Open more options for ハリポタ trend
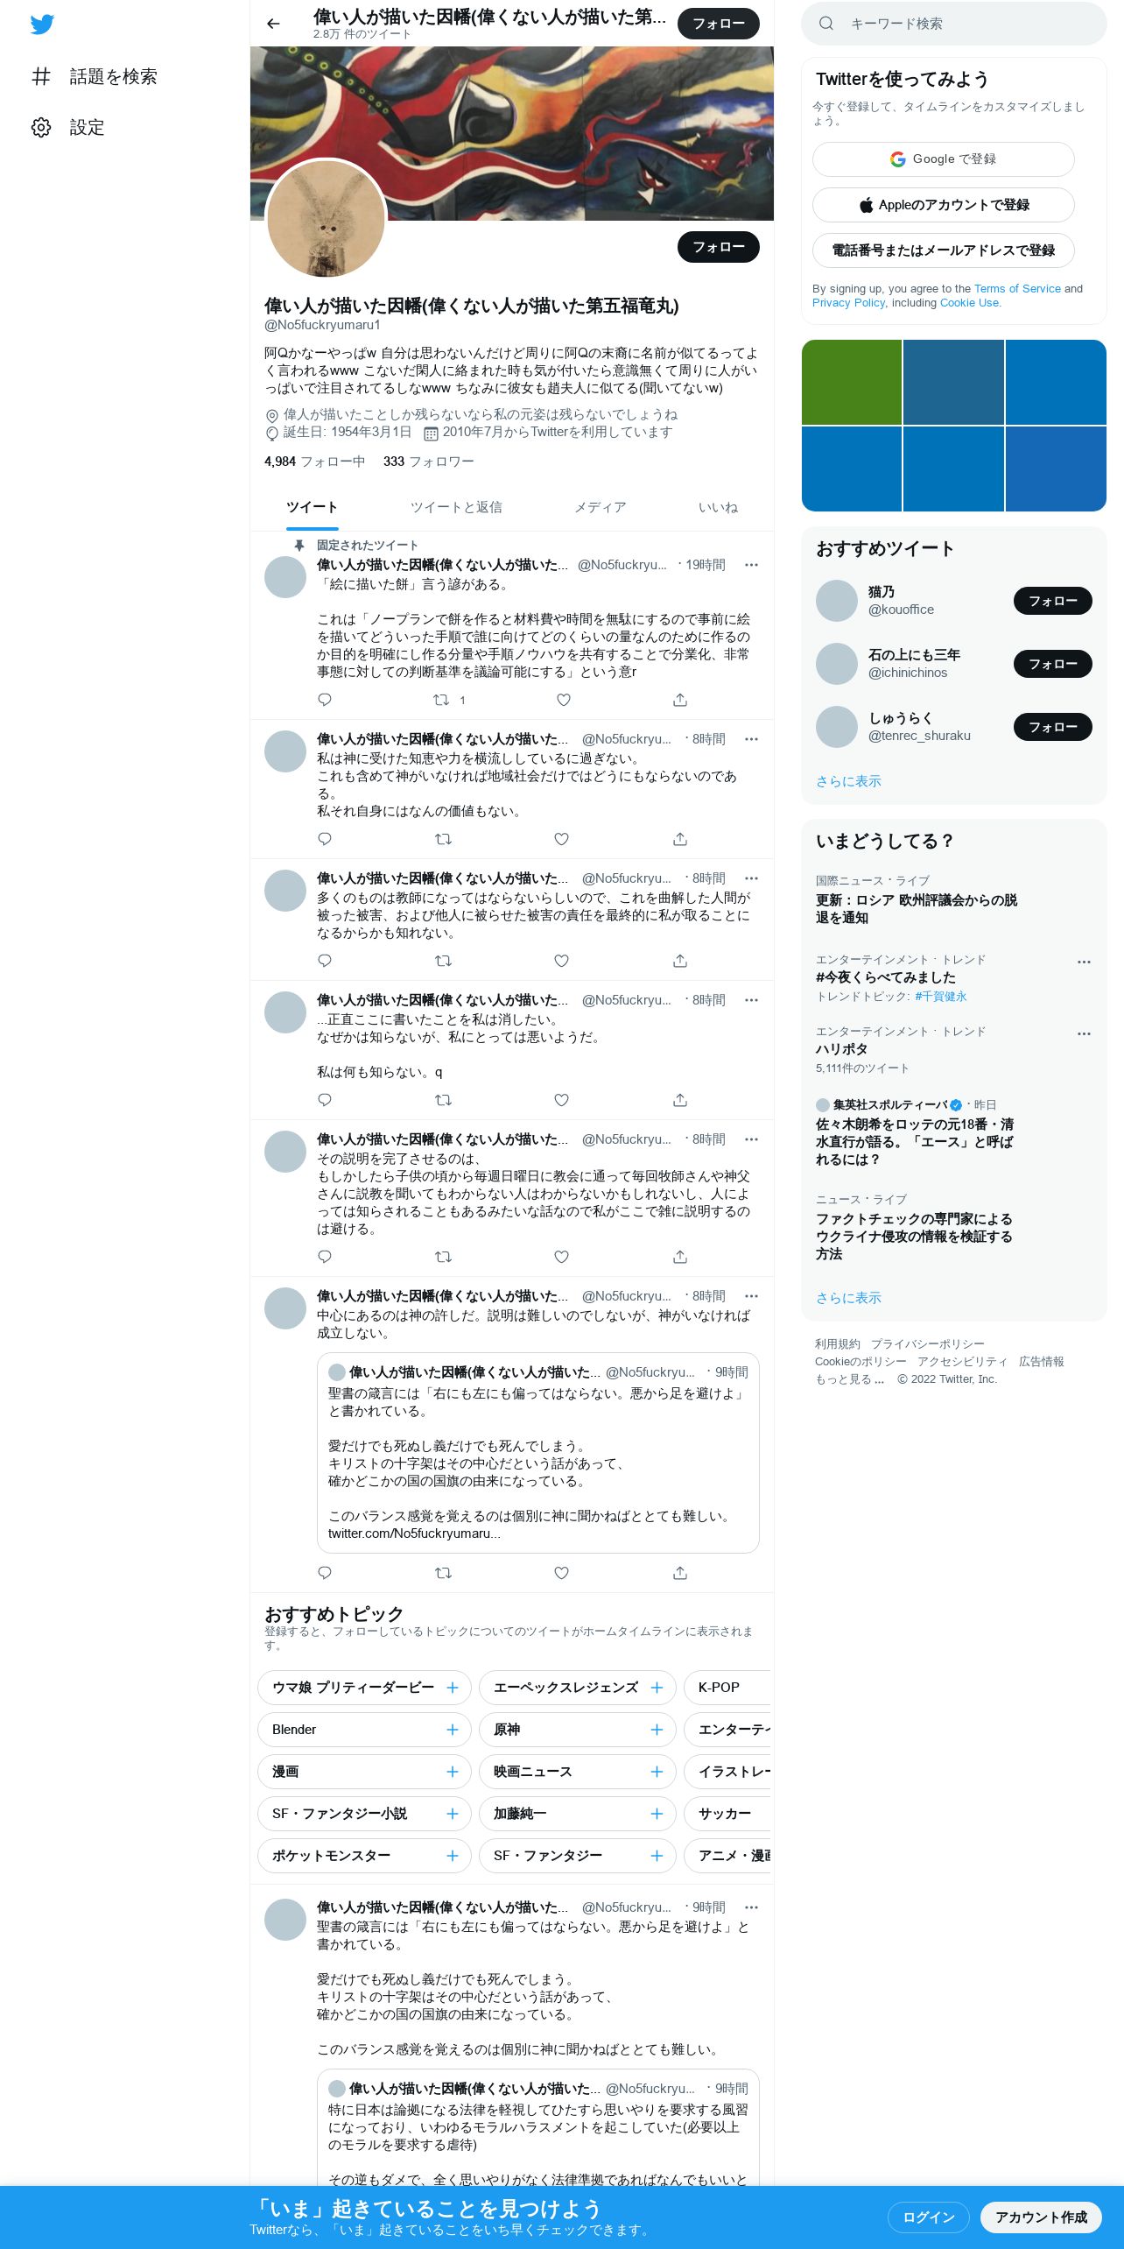The width and height of the screenshot is (1124, 2249). (x=1084, y=1033)
